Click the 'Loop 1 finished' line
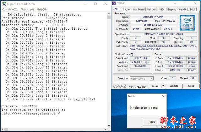Viewport: 201px width, 132px height. point(35,32)
